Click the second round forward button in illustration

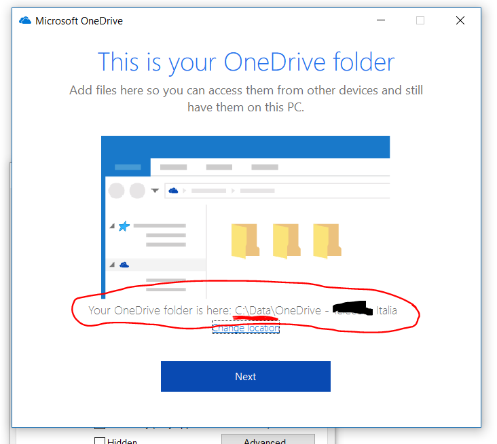pyautogui.click(x=138, y=191)
